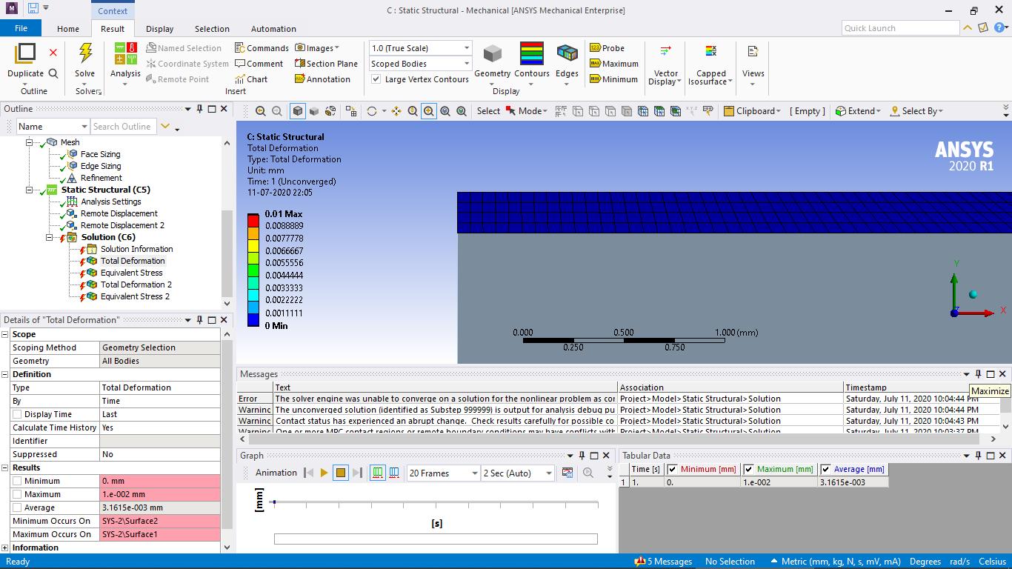Open the Context tab
The width and height of the screenshot is (1012, 569).
coord(113,10)
